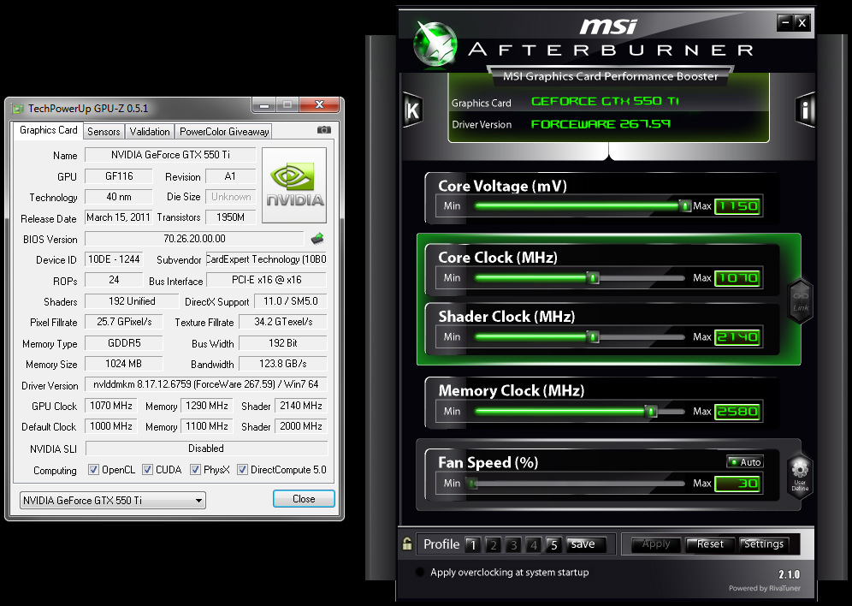This screenshot has height=606, width=852.
Task: Click the Texture Fillrate 34.2 GTexel/s value
Action: tap(282, 322)
